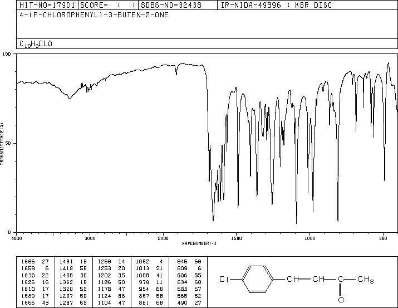Click the top y-axis label at 100
The width and height of the screenshot is (398, 308).
(x=7, y=54)
